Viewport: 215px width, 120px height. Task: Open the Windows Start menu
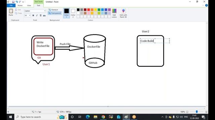10,117
